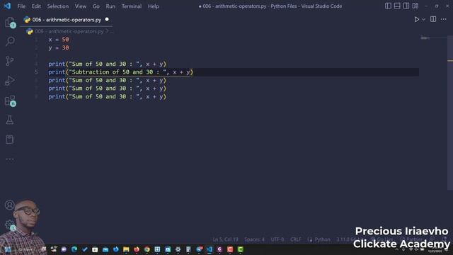The image size is (453, 255).
Task: Change indentation via Spaces: 4 in status bar
Action: tap(254, 239)
